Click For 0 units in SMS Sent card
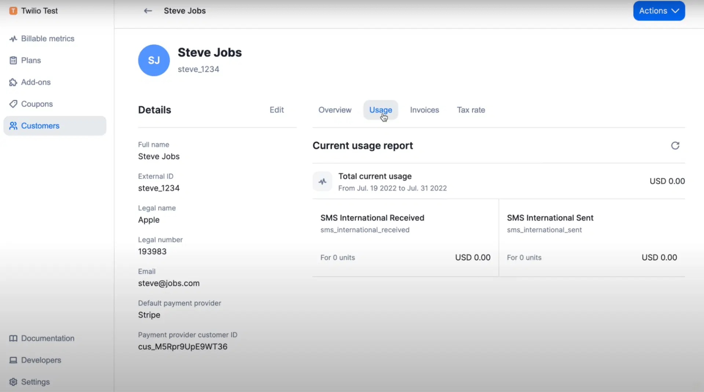Image resolution: width=704 pixels, height=392 pixels. 524,258
